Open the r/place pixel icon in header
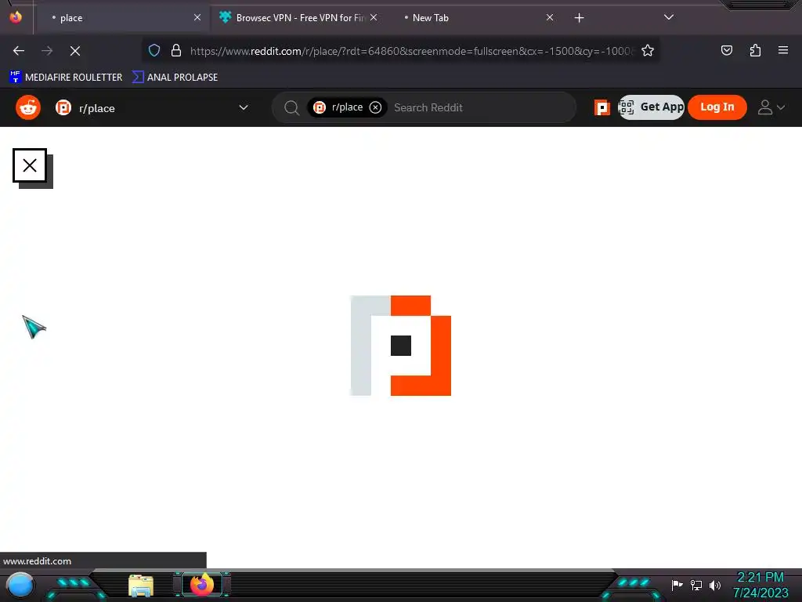Viewport: 802px width, 602px height. pyautogui.click(x=602, y=107)
